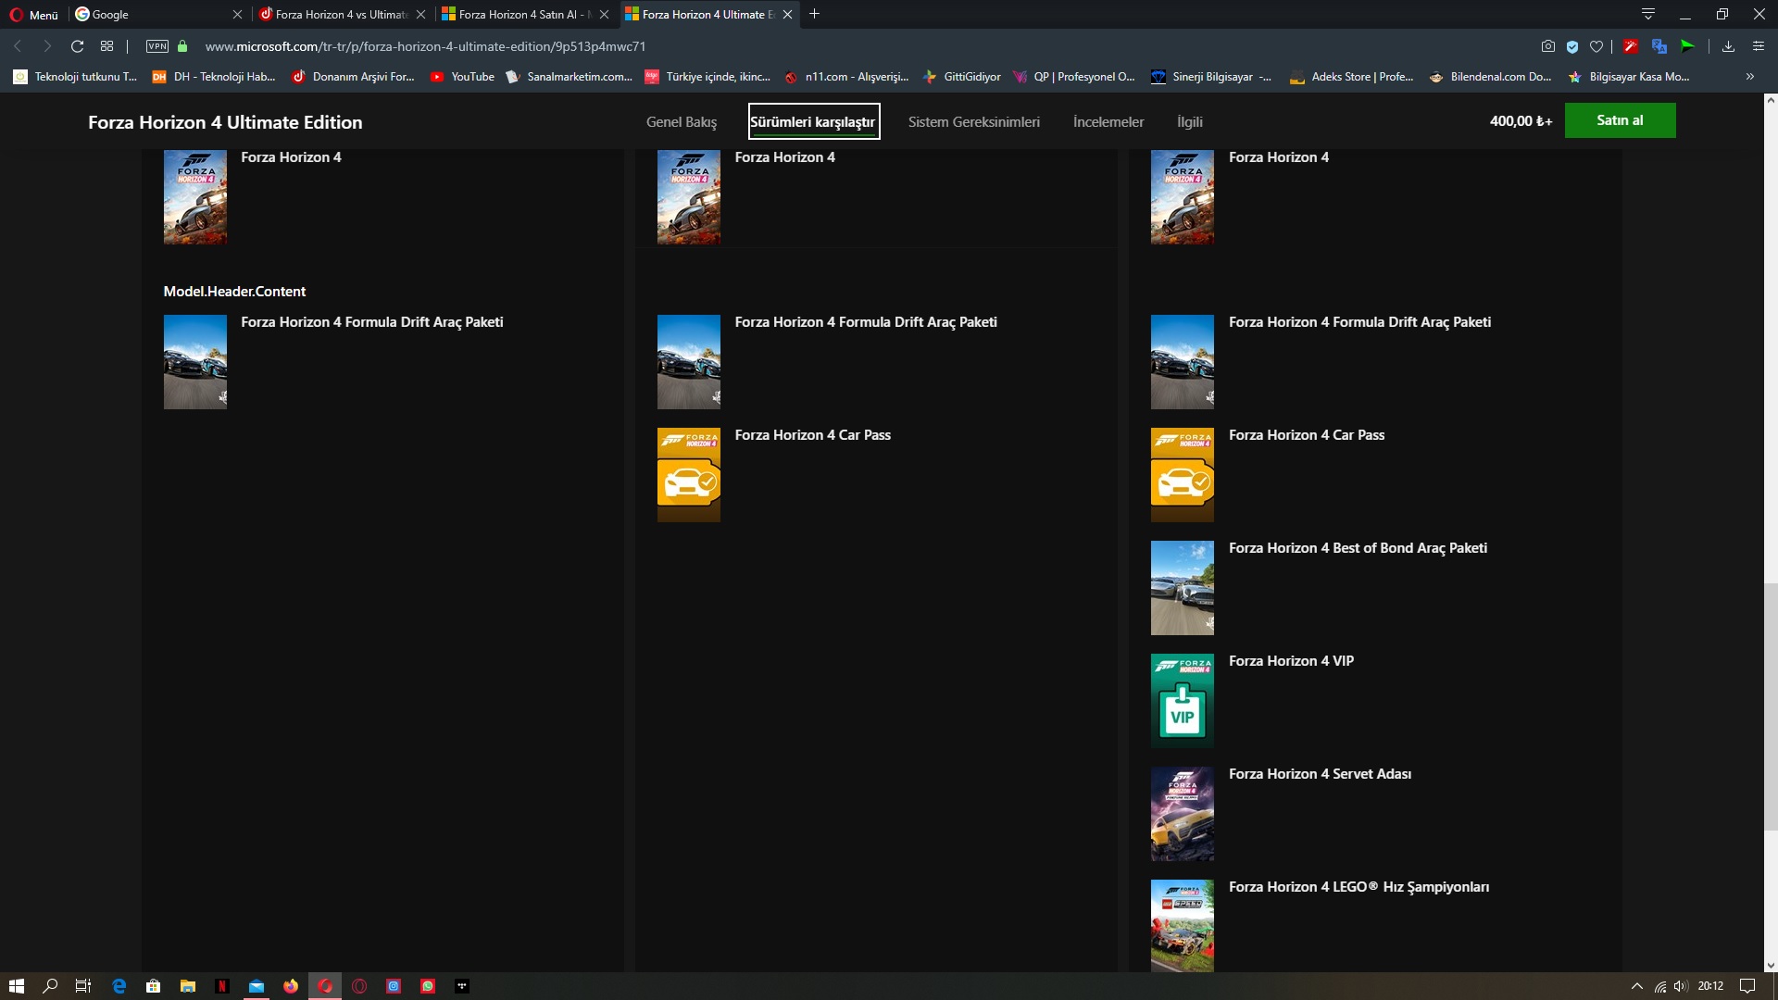Open tab list menu icon in title bar
Viewport: 1778px width, 1000px height.
1648,14
